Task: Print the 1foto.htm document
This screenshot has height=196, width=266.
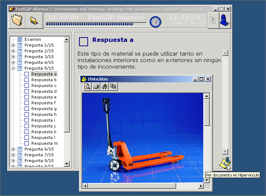Action: pos(96,87)
